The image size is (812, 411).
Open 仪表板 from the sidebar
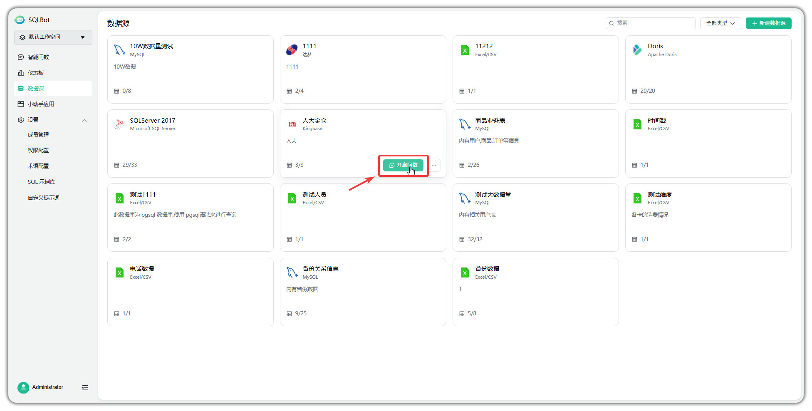[36, 73]
